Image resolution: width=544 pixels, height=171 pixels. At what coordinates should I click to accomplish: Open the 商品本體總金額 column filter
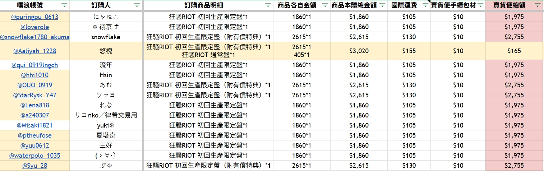pyautogui.click(x=382, y=5)
